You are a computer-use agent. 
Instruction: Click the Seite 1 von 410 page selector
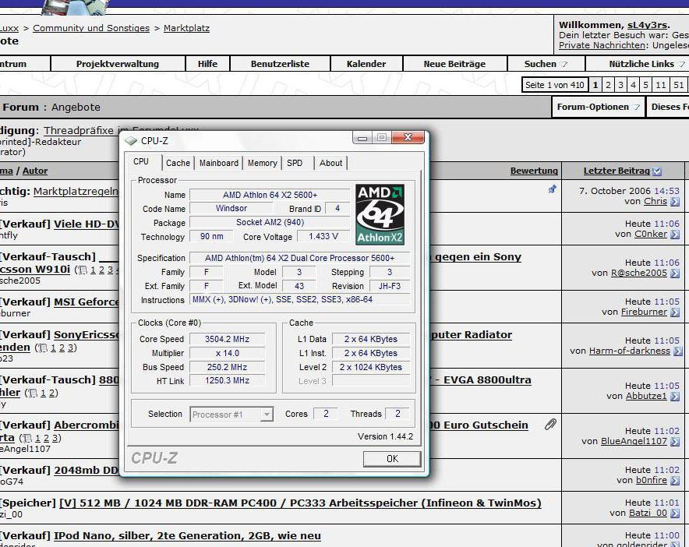pyautogui.click(x=554, y=85)
